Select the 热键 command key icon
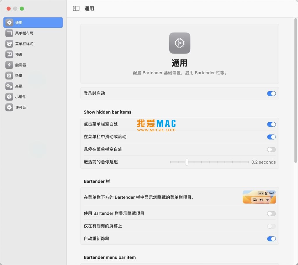This screenshot has height=265, width=298. click(9, 76)
